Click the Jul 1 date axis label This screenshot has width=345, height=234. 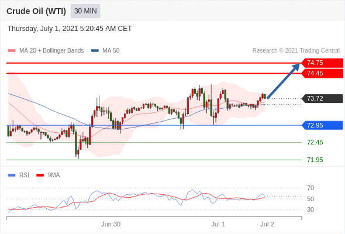coord(218,224)
